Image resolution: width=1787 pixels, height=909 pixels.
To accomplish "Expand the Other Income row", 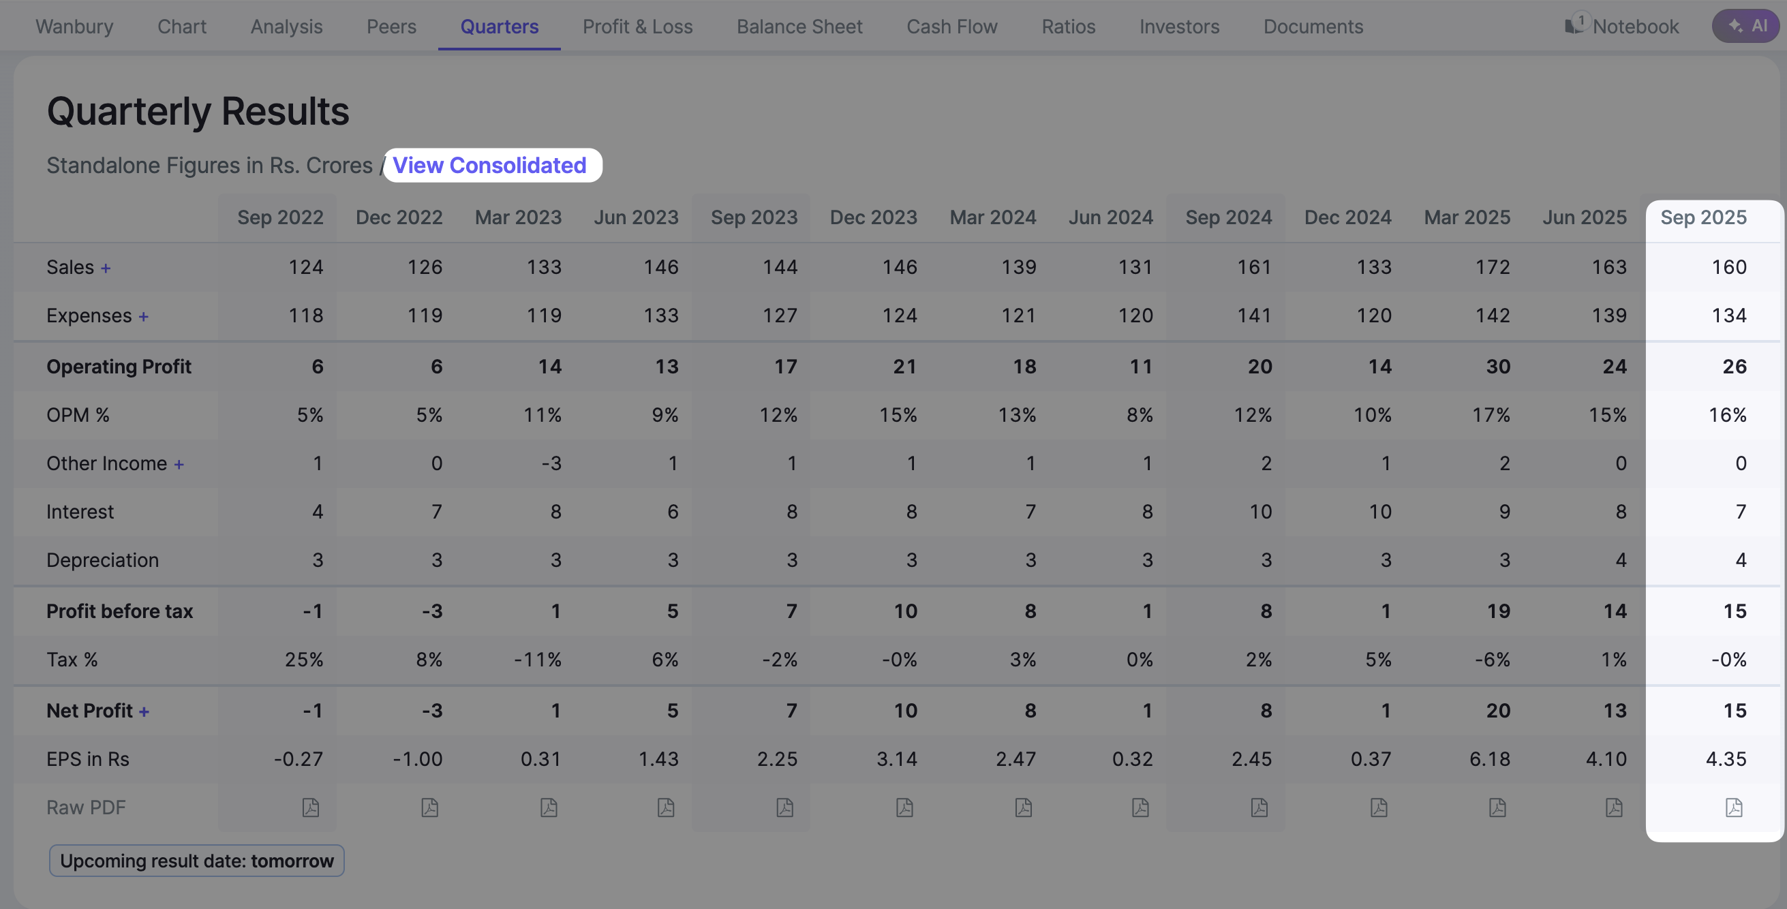I will [x=179, y=464].
